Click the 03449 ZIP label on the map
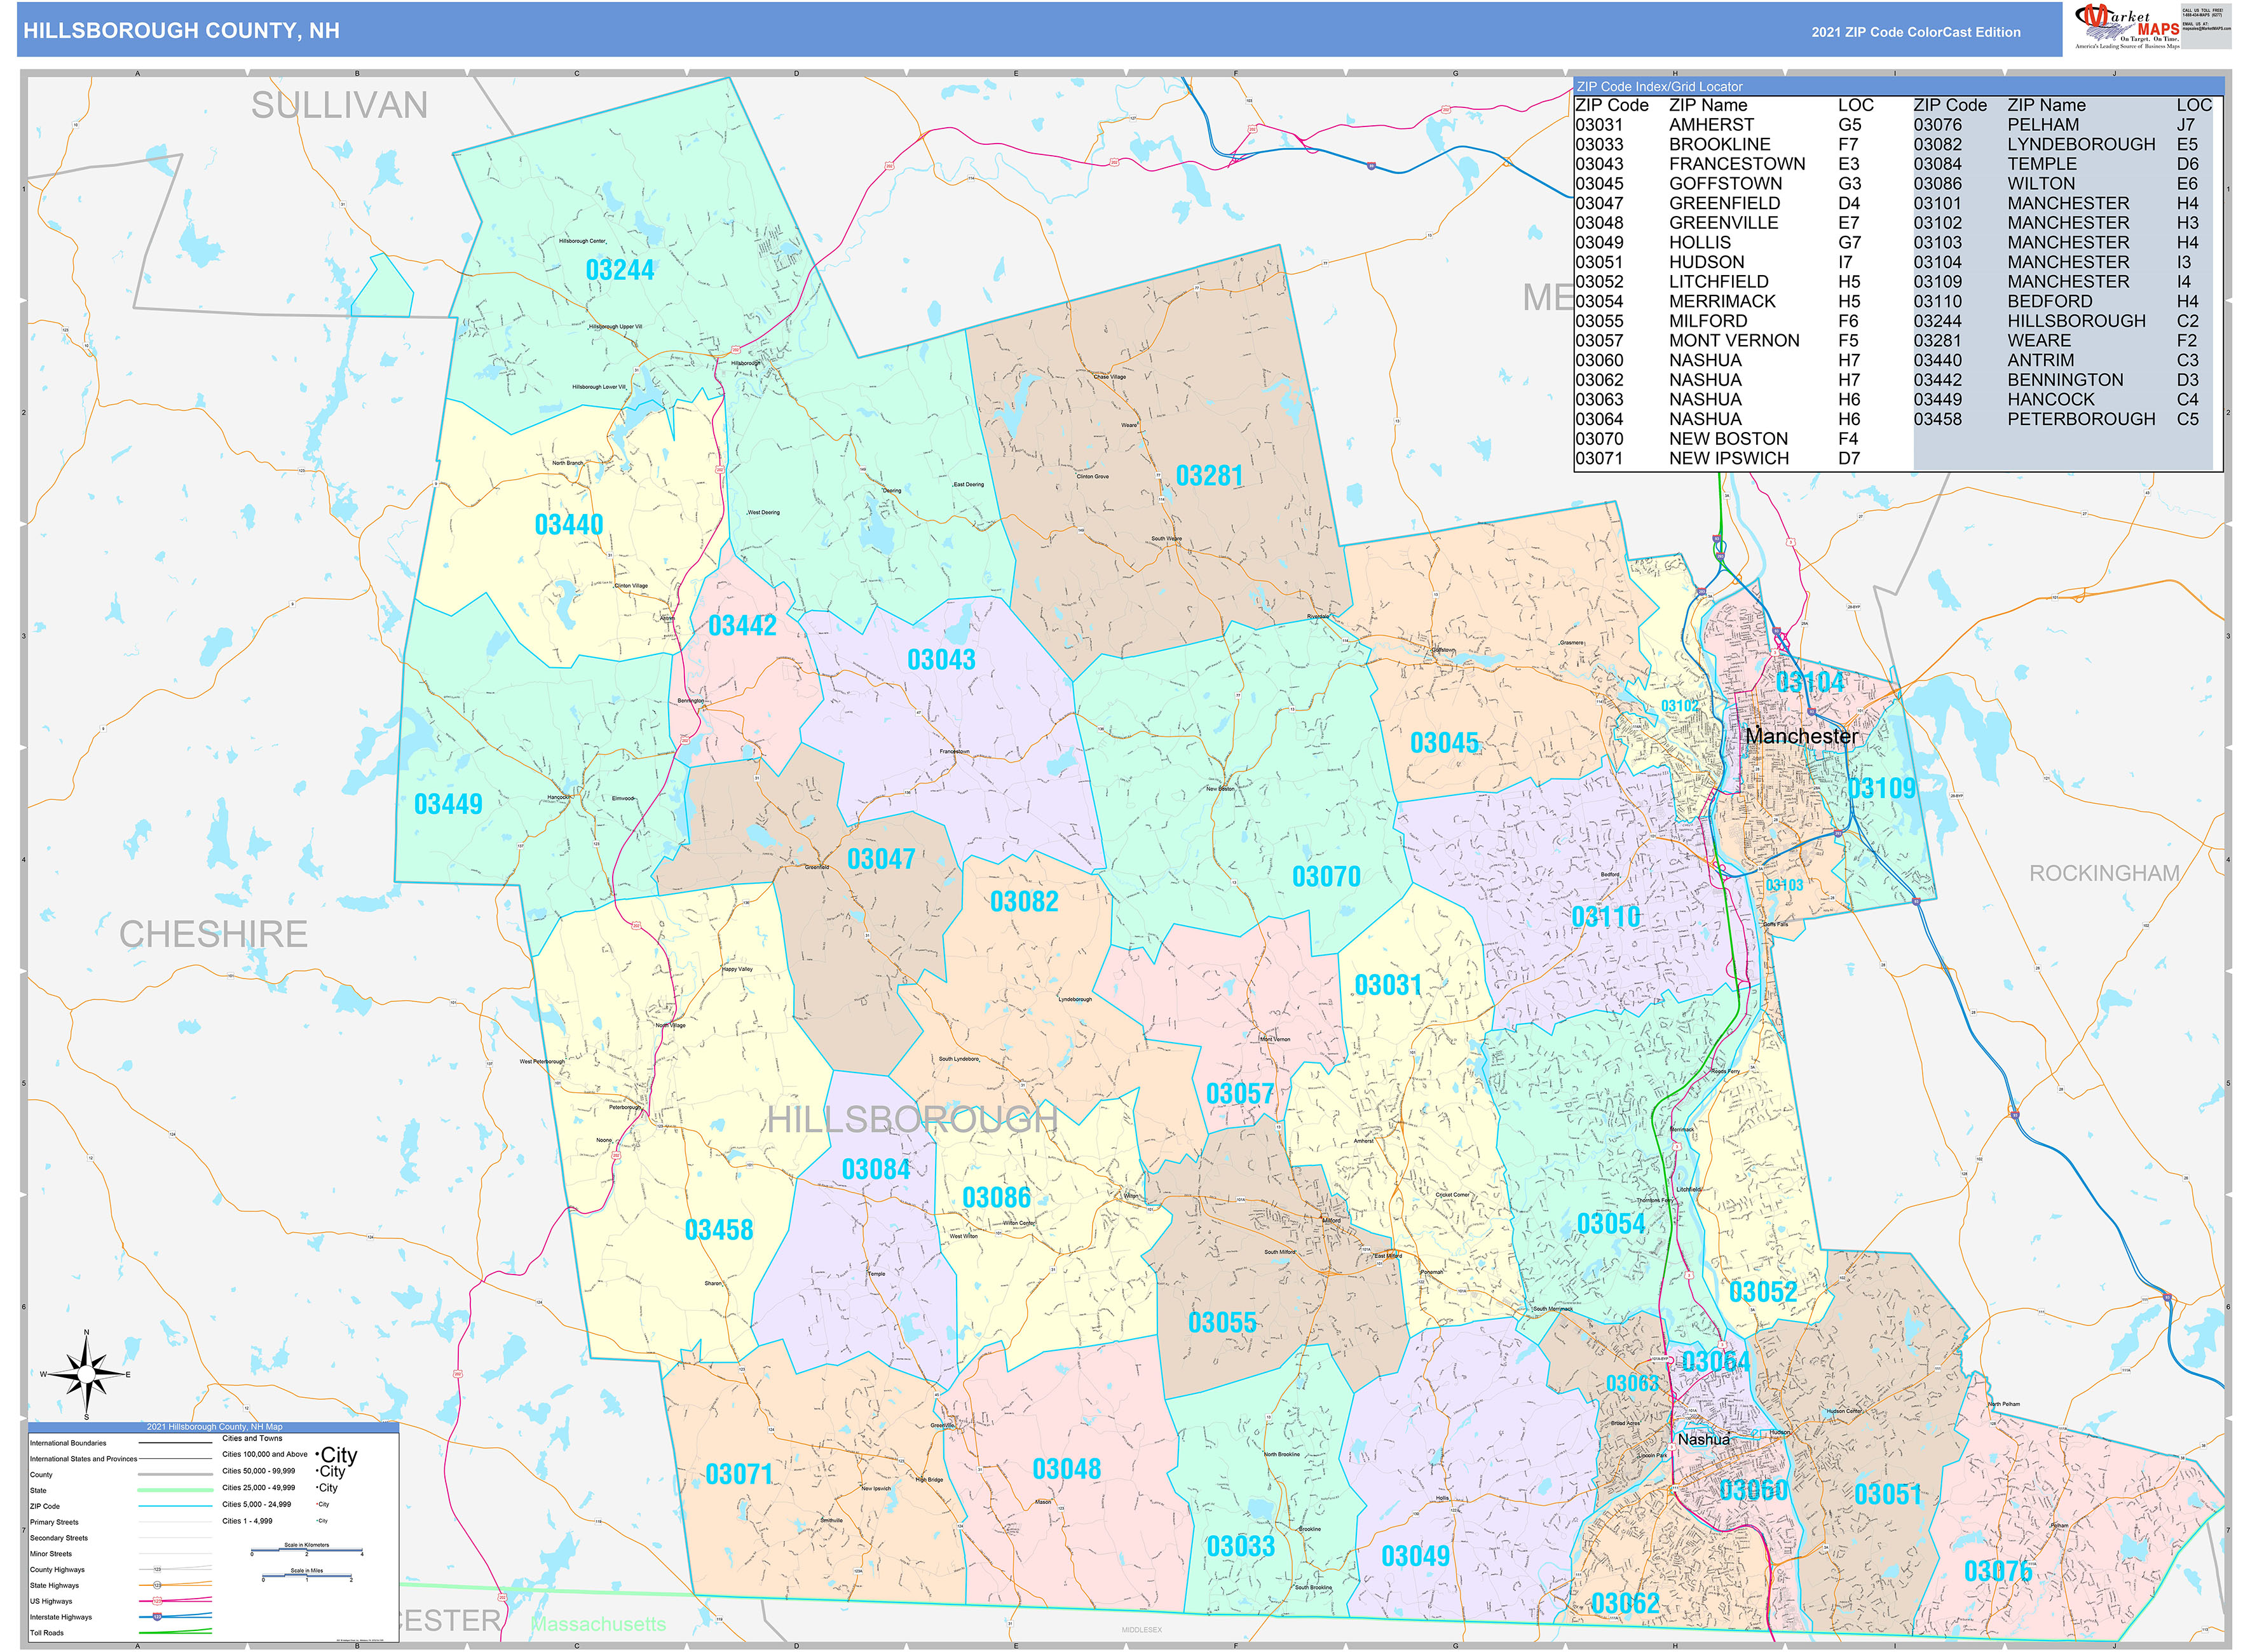The height and width of the screenshot is (1652, 2243). [x=448, y=804]
